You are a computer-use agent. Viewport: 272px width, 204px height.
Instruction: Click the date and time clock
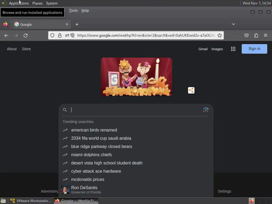257,3
